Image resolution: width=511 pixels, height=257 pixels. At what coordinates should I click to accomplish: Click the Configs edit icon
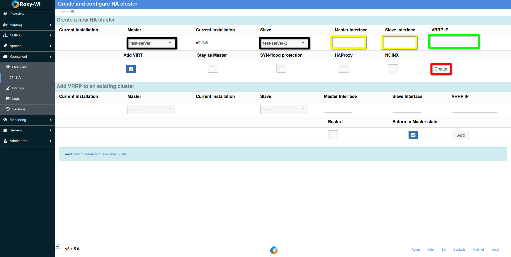click(x=8, y=88)
